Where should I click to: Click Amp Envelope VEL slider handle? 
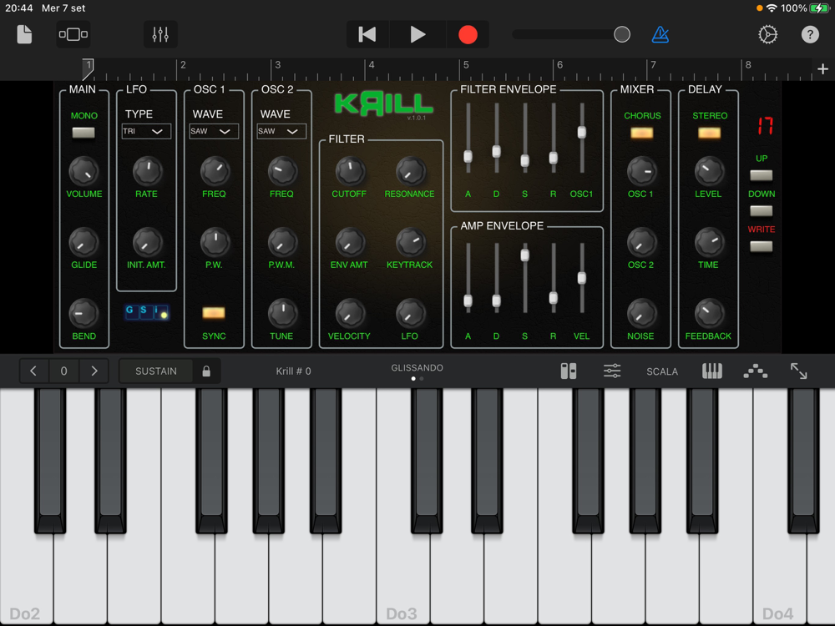581,278
